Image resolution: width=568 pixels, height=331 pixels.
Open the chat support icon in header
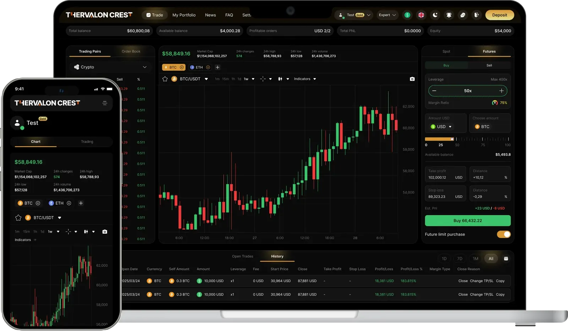(x=463, y=15)
